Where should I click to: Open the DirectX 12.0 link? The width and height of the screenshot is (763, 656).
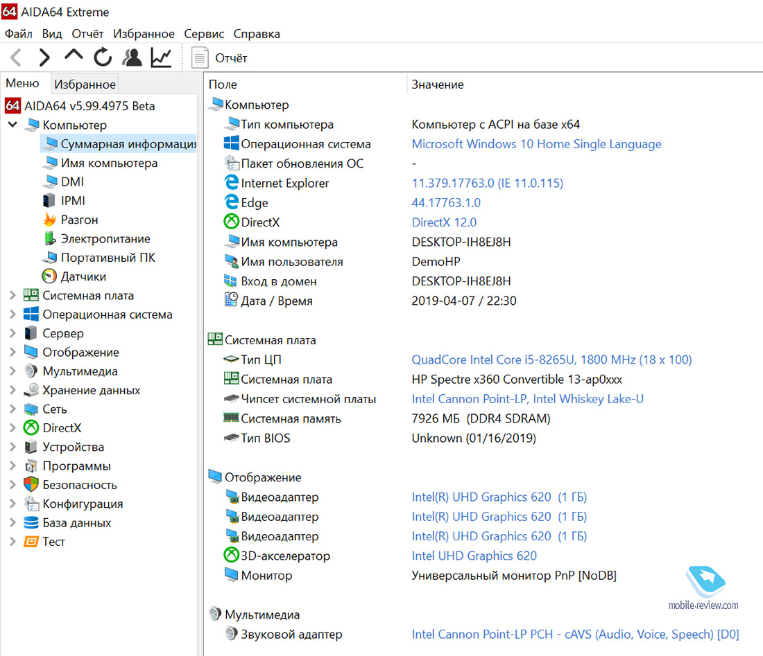444,222
